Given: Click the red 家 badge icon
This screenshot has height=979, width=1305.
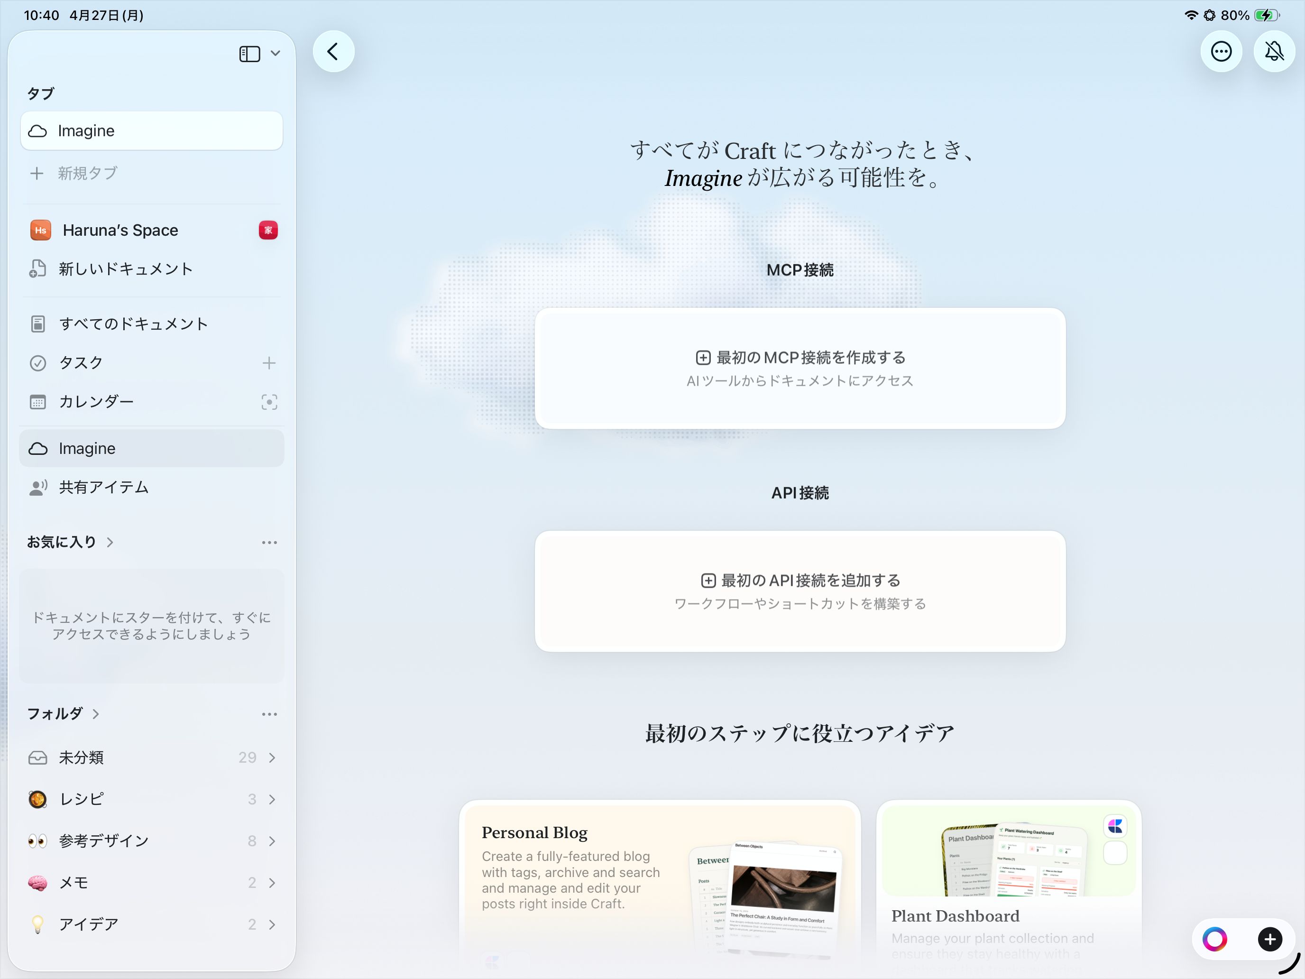Looking at the screenshot, I should (268, 230).
